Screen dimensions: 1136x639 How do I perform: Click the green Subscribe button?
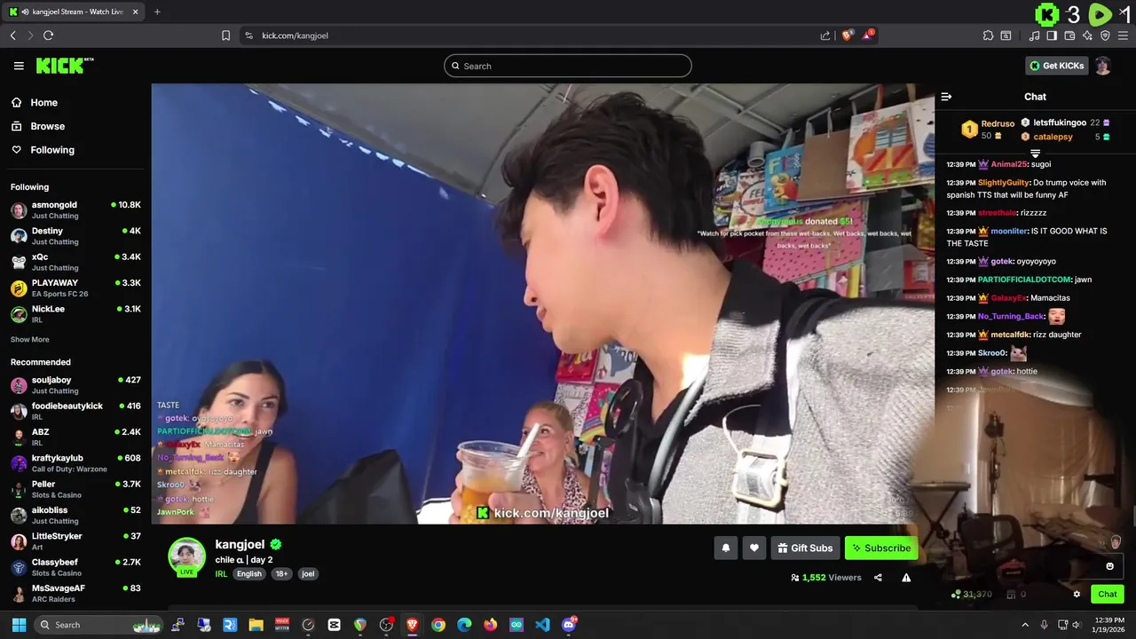(x=881, y=548)
